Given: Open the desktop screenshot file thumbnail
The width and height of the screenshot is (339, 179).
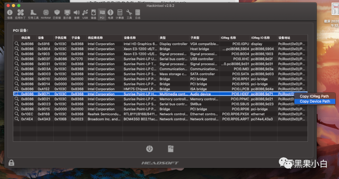Looking at the screenshot, I should [335, 9].
